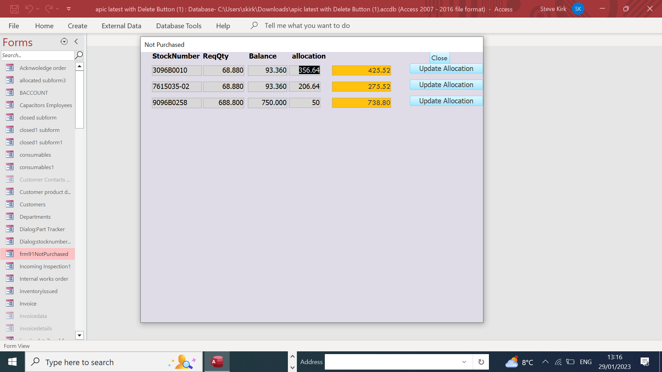Click the Save icon in quick access toolbar
This screenshot has height=372, width=662.
(x=14, y=9)
